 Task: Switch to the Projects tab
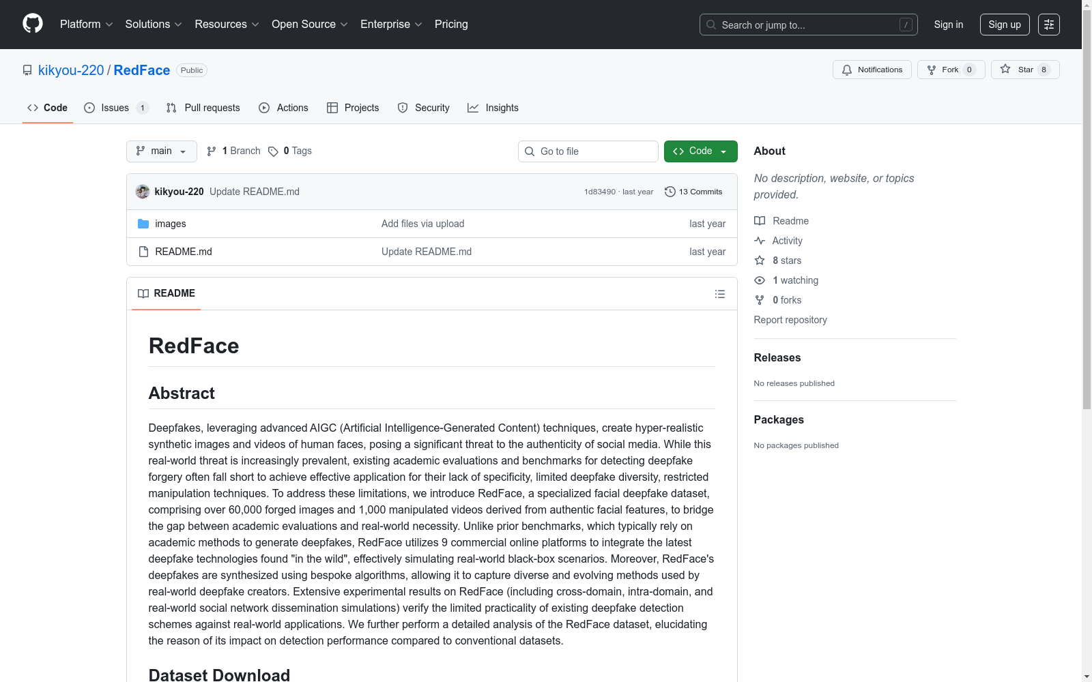click(353, 108)
